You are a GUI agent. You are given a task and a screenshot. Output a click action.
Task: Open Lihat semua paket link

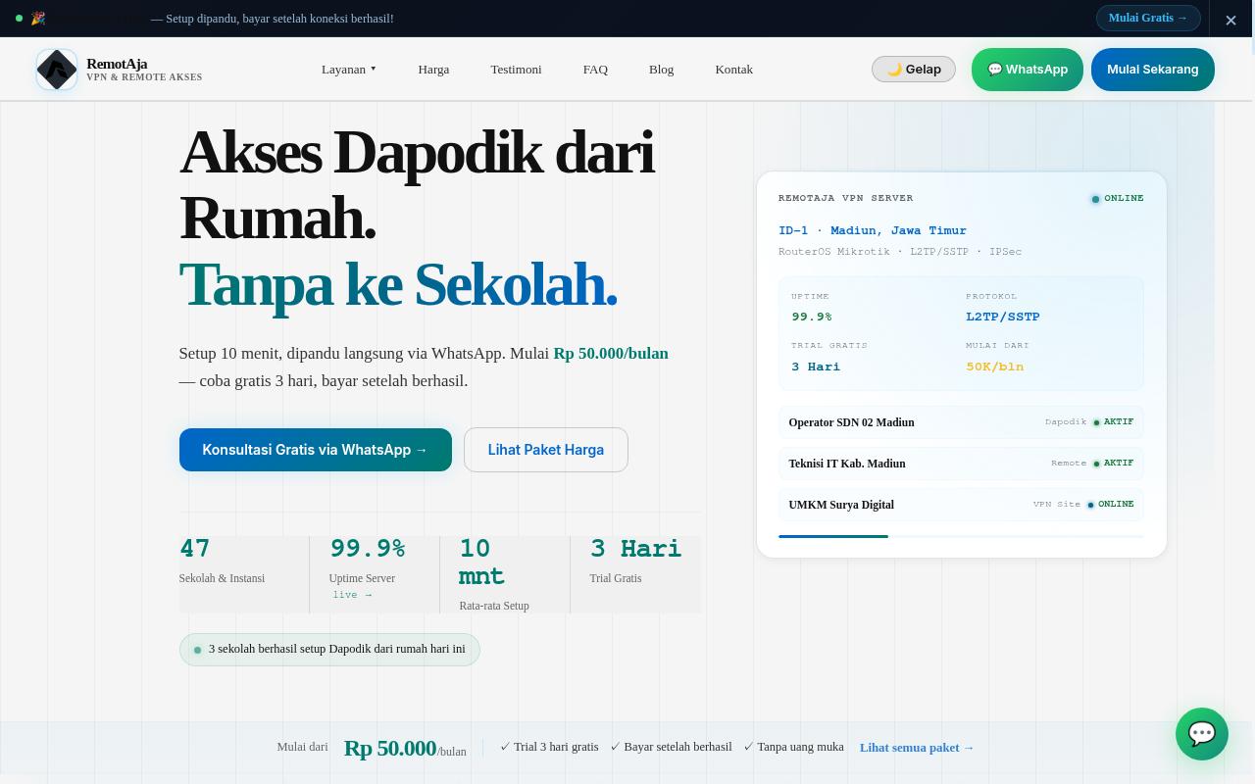click(x=917, y=748)
